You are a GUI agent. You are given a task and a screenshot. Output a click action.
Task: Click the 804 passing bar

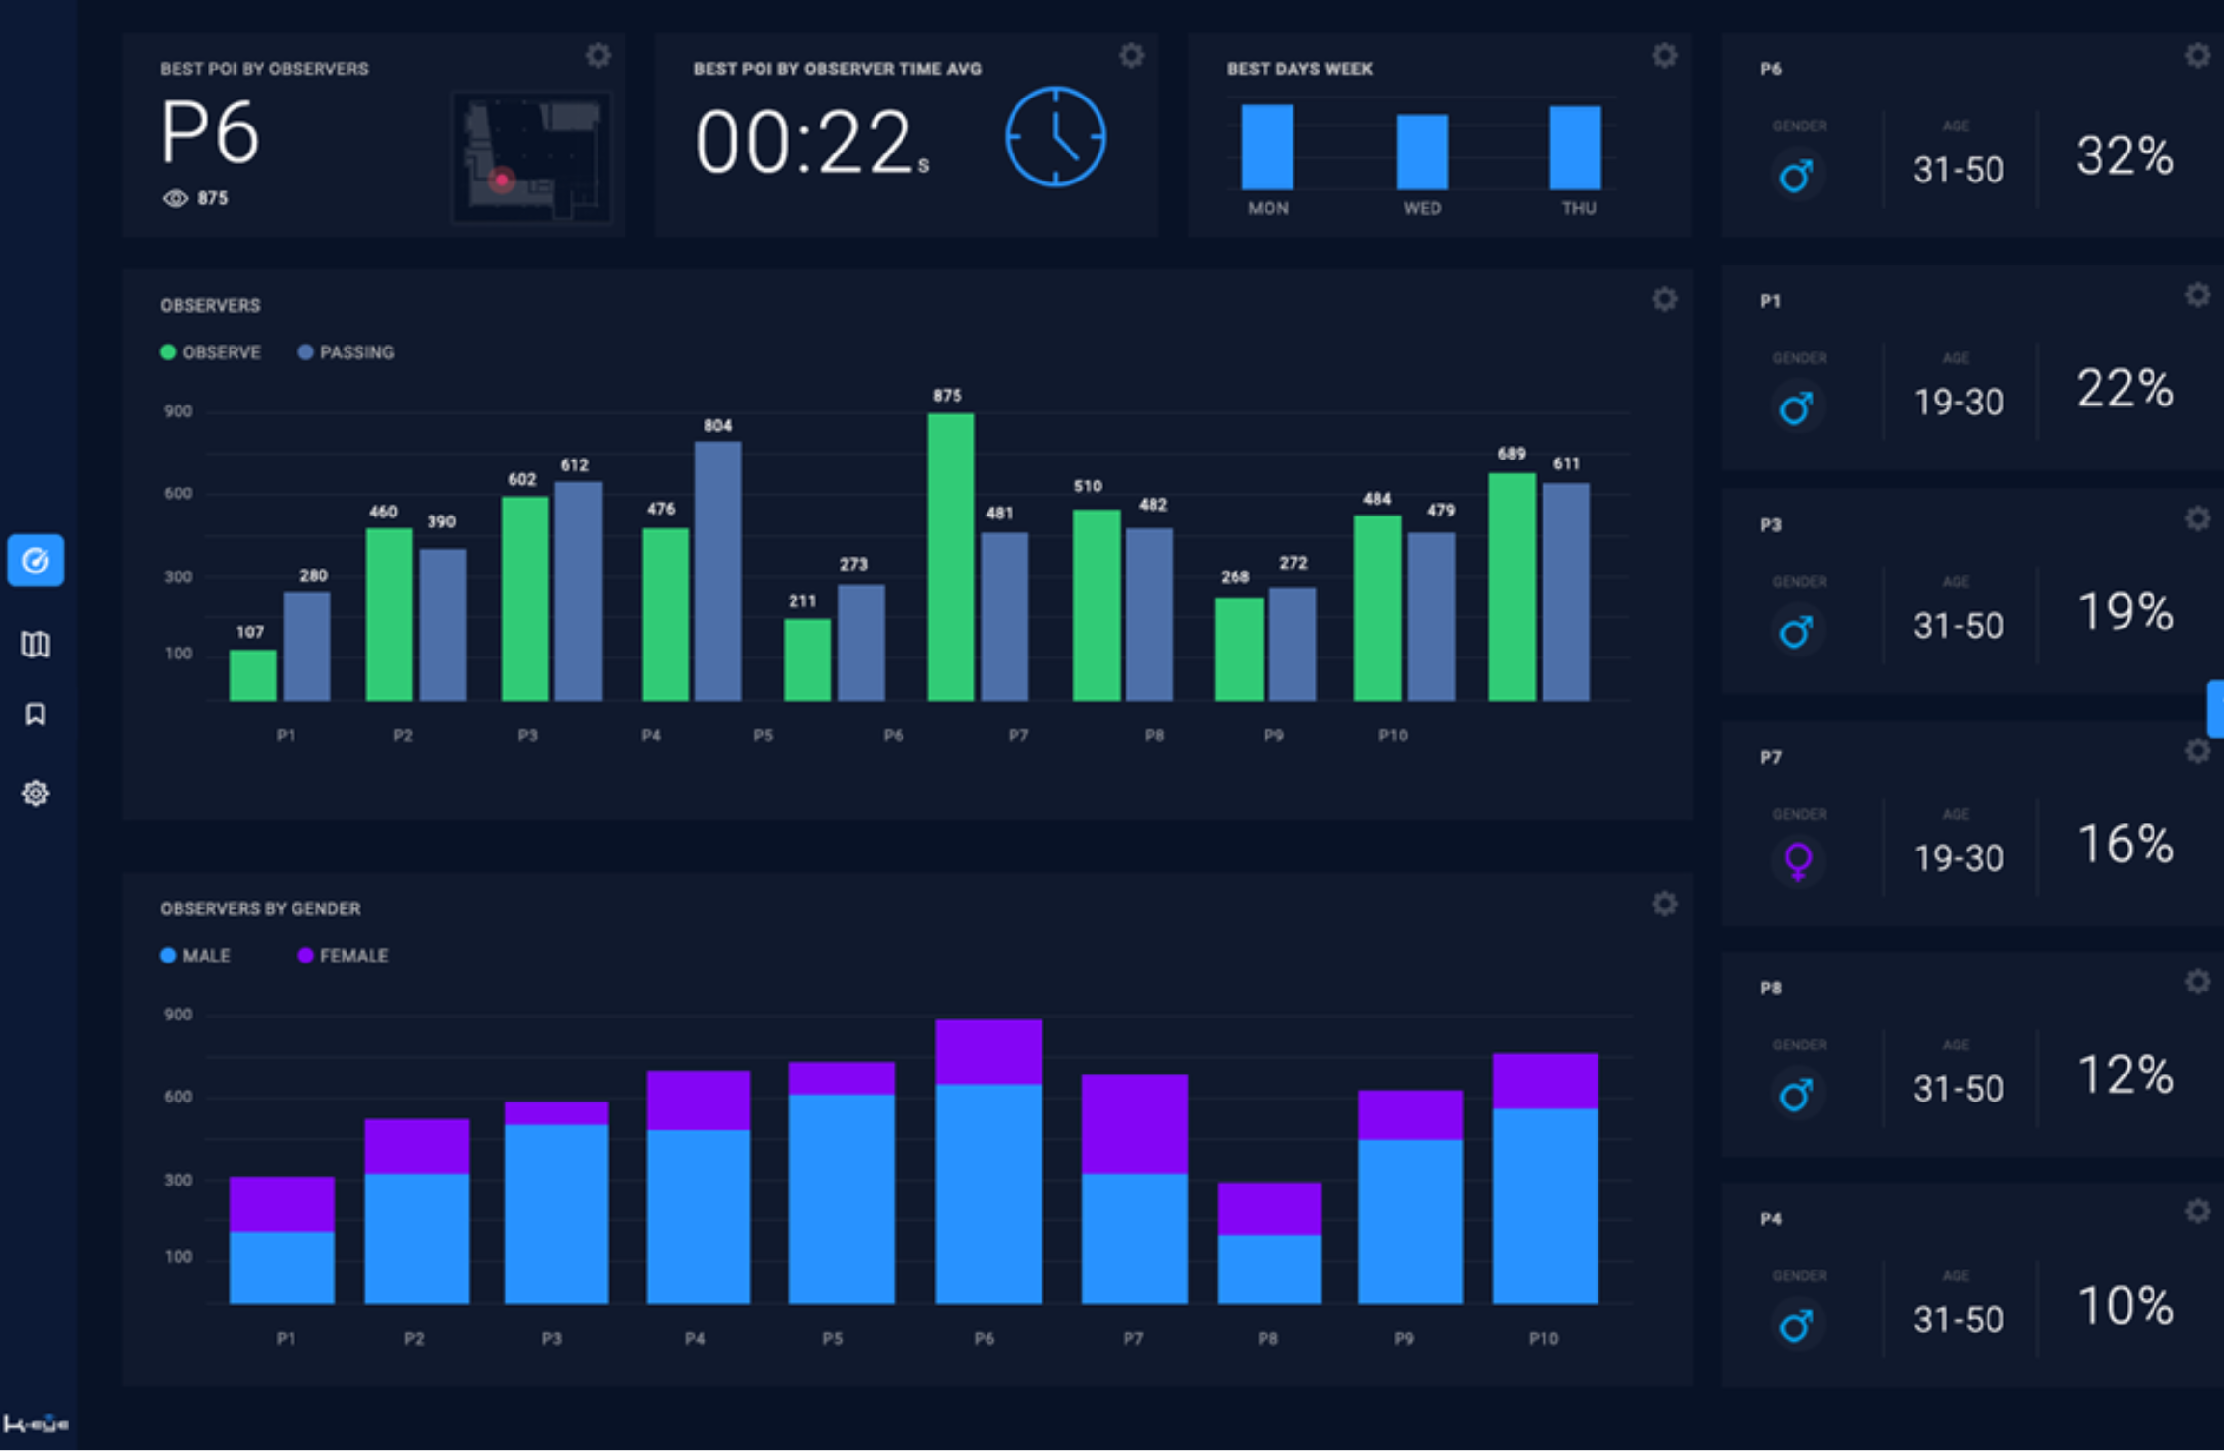pyautogui.click(x=718, y=572)
